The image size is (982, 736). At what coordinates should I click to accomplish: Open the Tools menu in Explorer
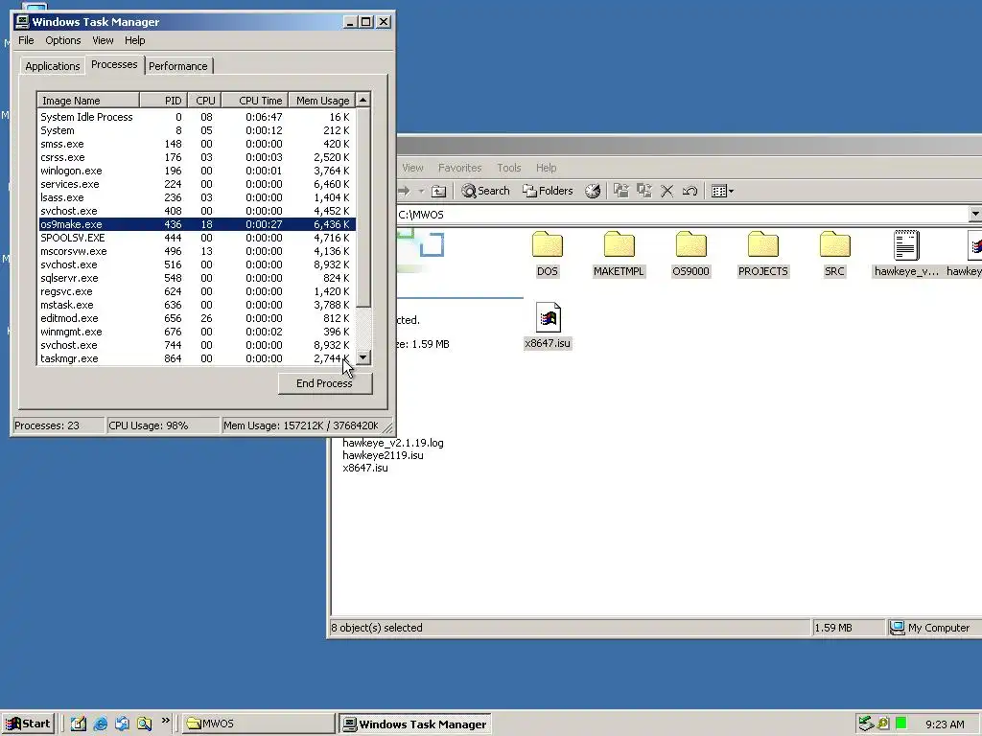click(x=508, y=168)
